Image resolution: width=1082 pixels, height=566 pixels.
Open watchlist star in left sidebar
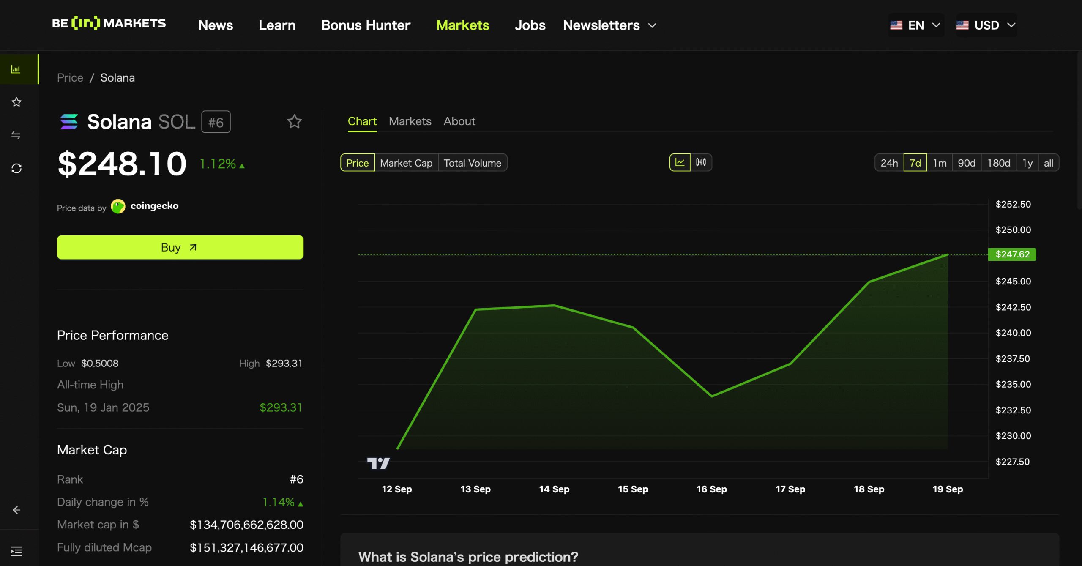pyautogui.click(x=16, y=102)
